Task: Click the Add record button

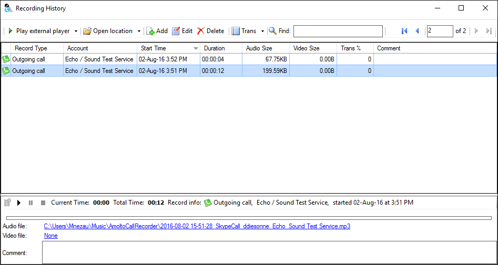Action: point(157,31)
